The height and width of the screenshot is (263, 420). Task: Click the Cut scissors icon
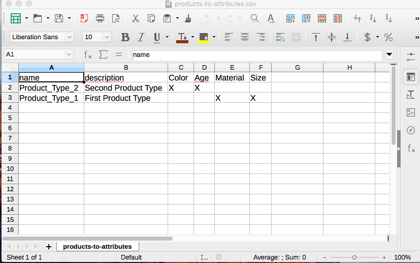coord(136,19)
